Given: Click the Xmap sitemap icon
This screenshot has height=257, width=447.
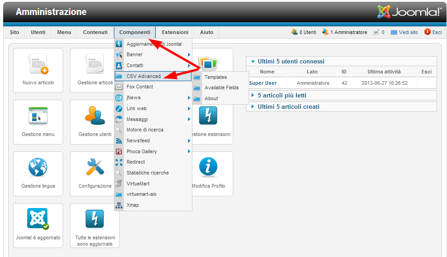Looking at the screenshot, I should (119, 205).
